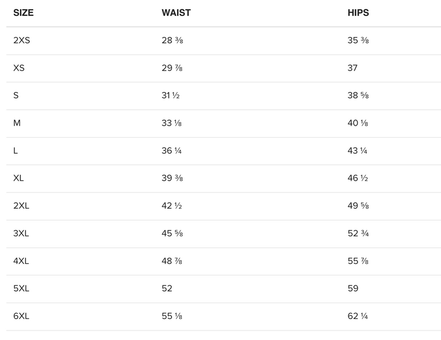The width and height of the screenshot is (441, 340).
Task: Click the M size label
Action: pos(17,123)
